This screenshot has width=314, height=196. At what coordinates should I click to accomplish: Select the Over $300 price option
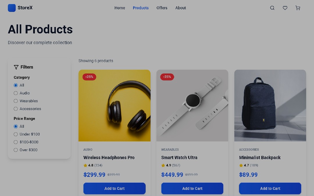(x=16, y=150)
